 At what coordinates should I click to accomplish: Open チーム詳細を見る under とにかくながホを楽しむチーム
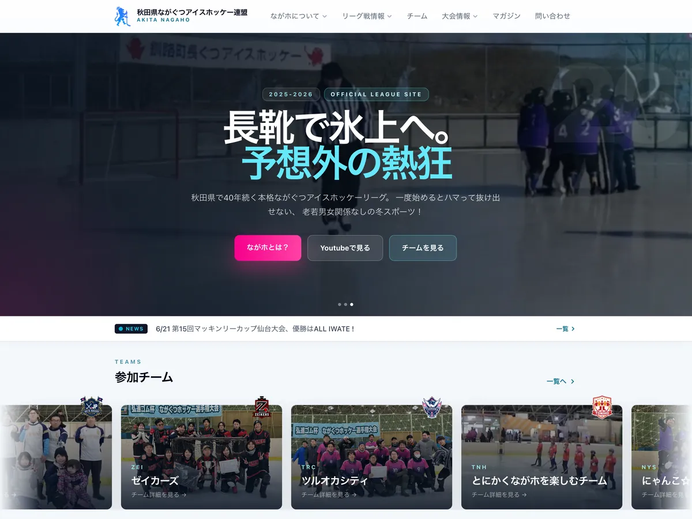click(x=499, y=495)
